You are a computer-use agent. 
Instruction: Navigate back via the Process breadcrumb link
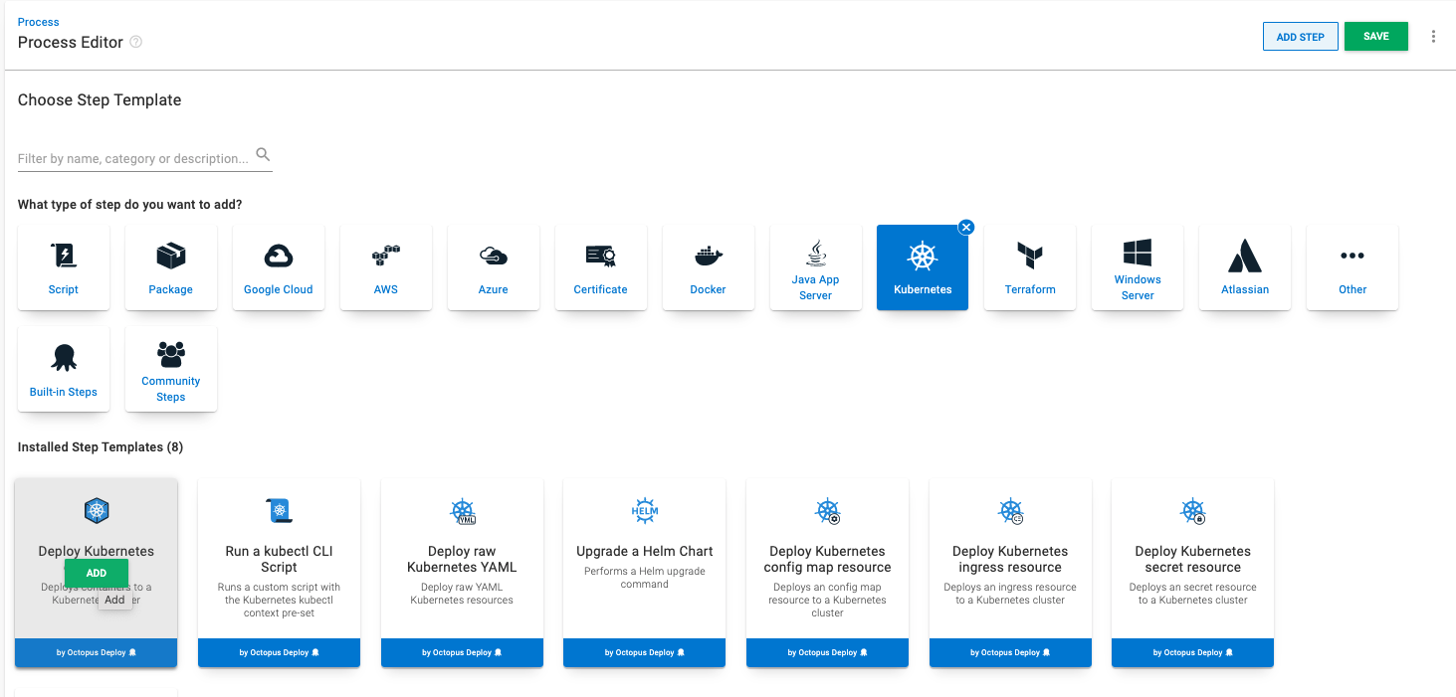[38, 21]
